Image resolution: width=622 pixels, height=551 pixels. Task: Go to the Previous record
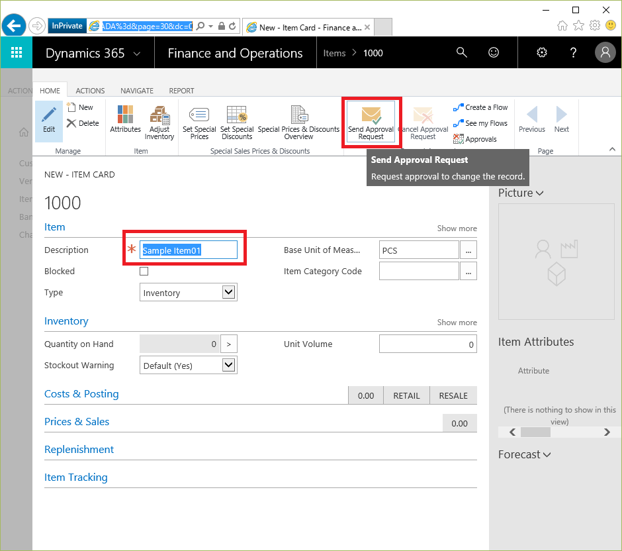coord(532,119)
